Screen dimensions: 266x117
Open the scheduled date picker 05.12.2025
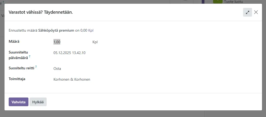coord(69,53)
